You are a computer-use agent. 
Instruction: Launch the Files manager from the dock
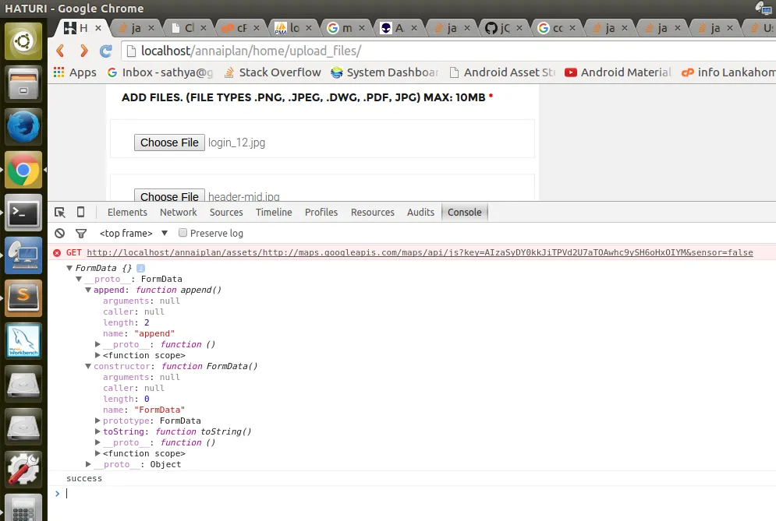click(23, 84)
